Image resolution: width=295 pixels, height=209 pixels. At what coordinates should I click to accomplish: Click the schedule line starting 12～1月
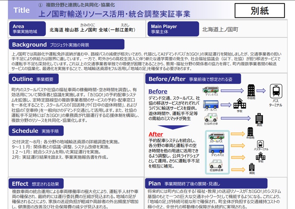point(56,152)
